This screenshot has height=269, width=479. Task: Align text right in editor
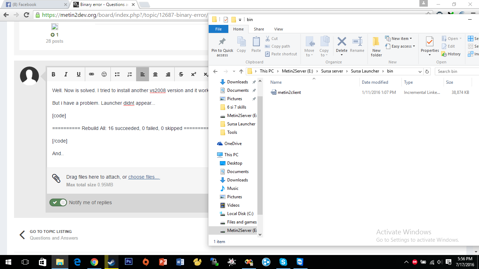click(x=168, y=74)
